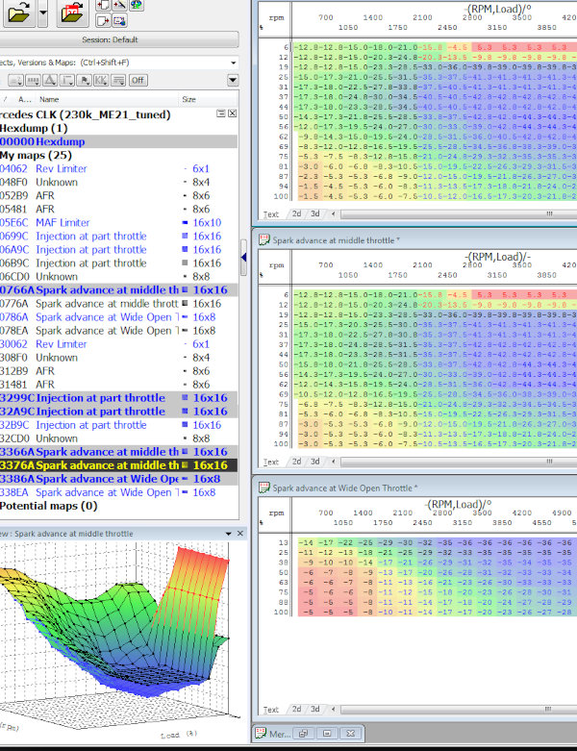Image resolution: width=577 pixels, height=751 pixels.
Task: Click the export page arrow icon
Action: [x=104, y=20]
